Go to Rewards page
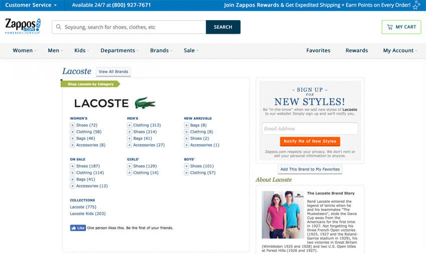The width and height of the screenshot is (426, 254). tap(356, 50)
